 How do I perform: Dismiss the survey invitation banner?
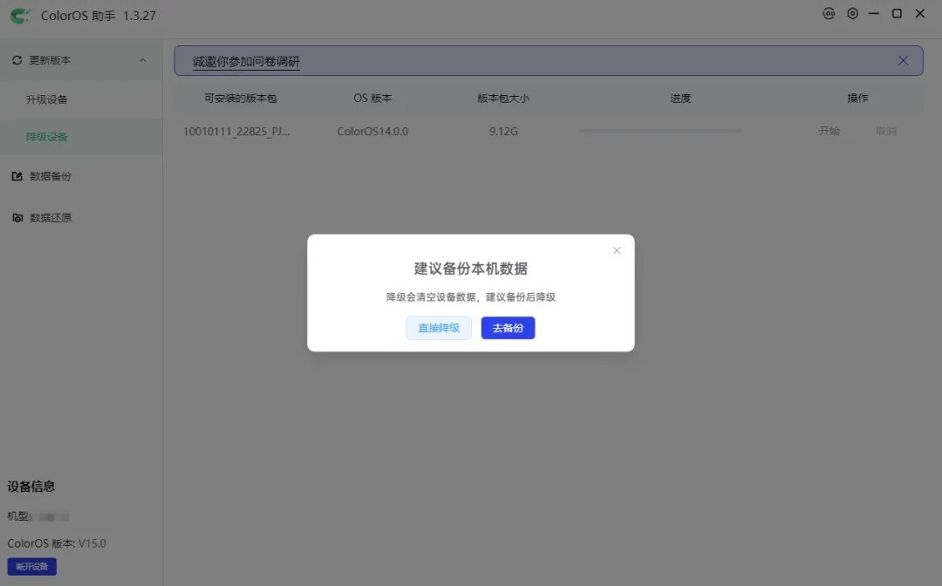pyautogui.click(x=903, y=60)
